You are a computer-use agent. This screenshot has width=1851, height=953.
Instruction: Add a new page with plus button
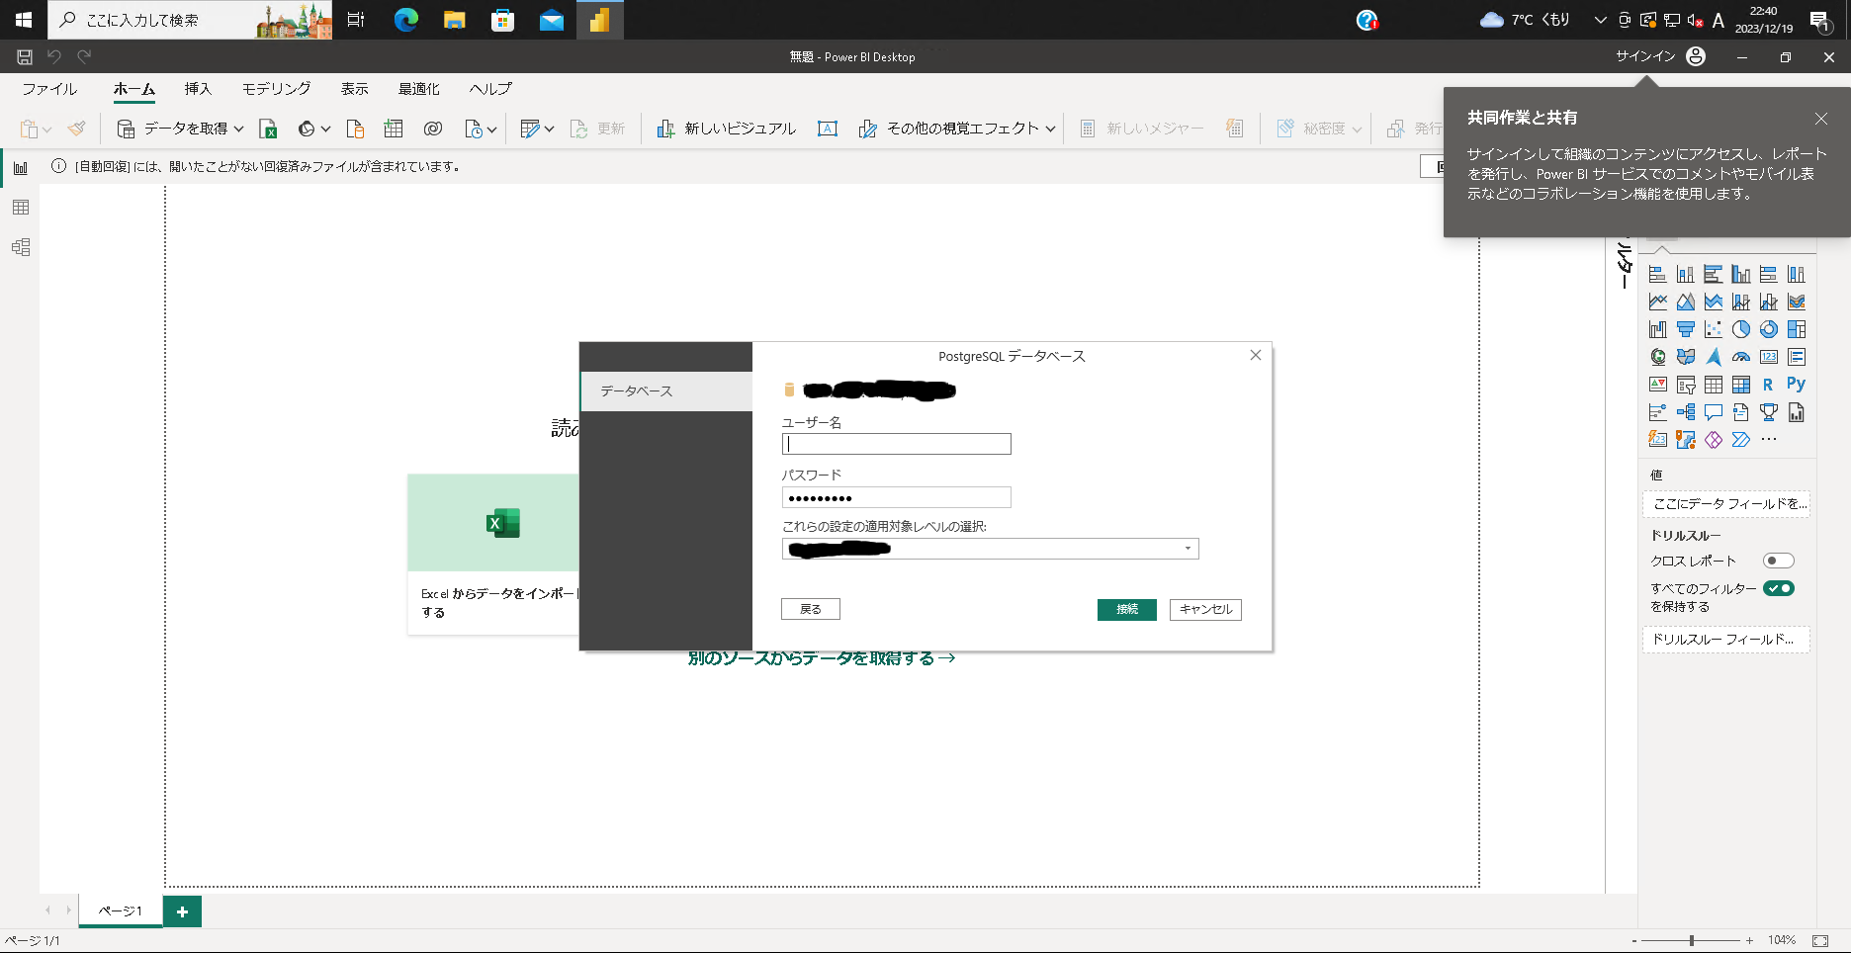pos(182,911)
